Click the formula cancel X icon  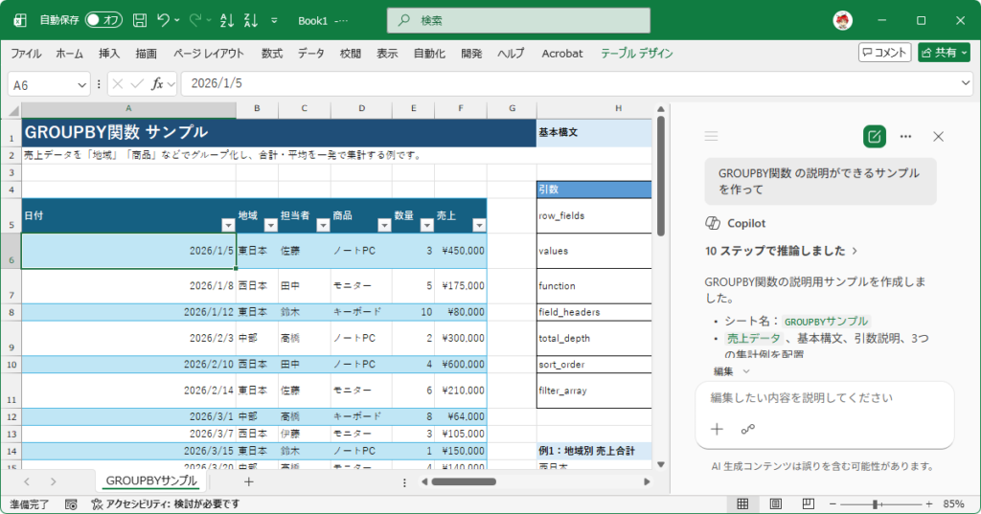click(x=118, y=84)
